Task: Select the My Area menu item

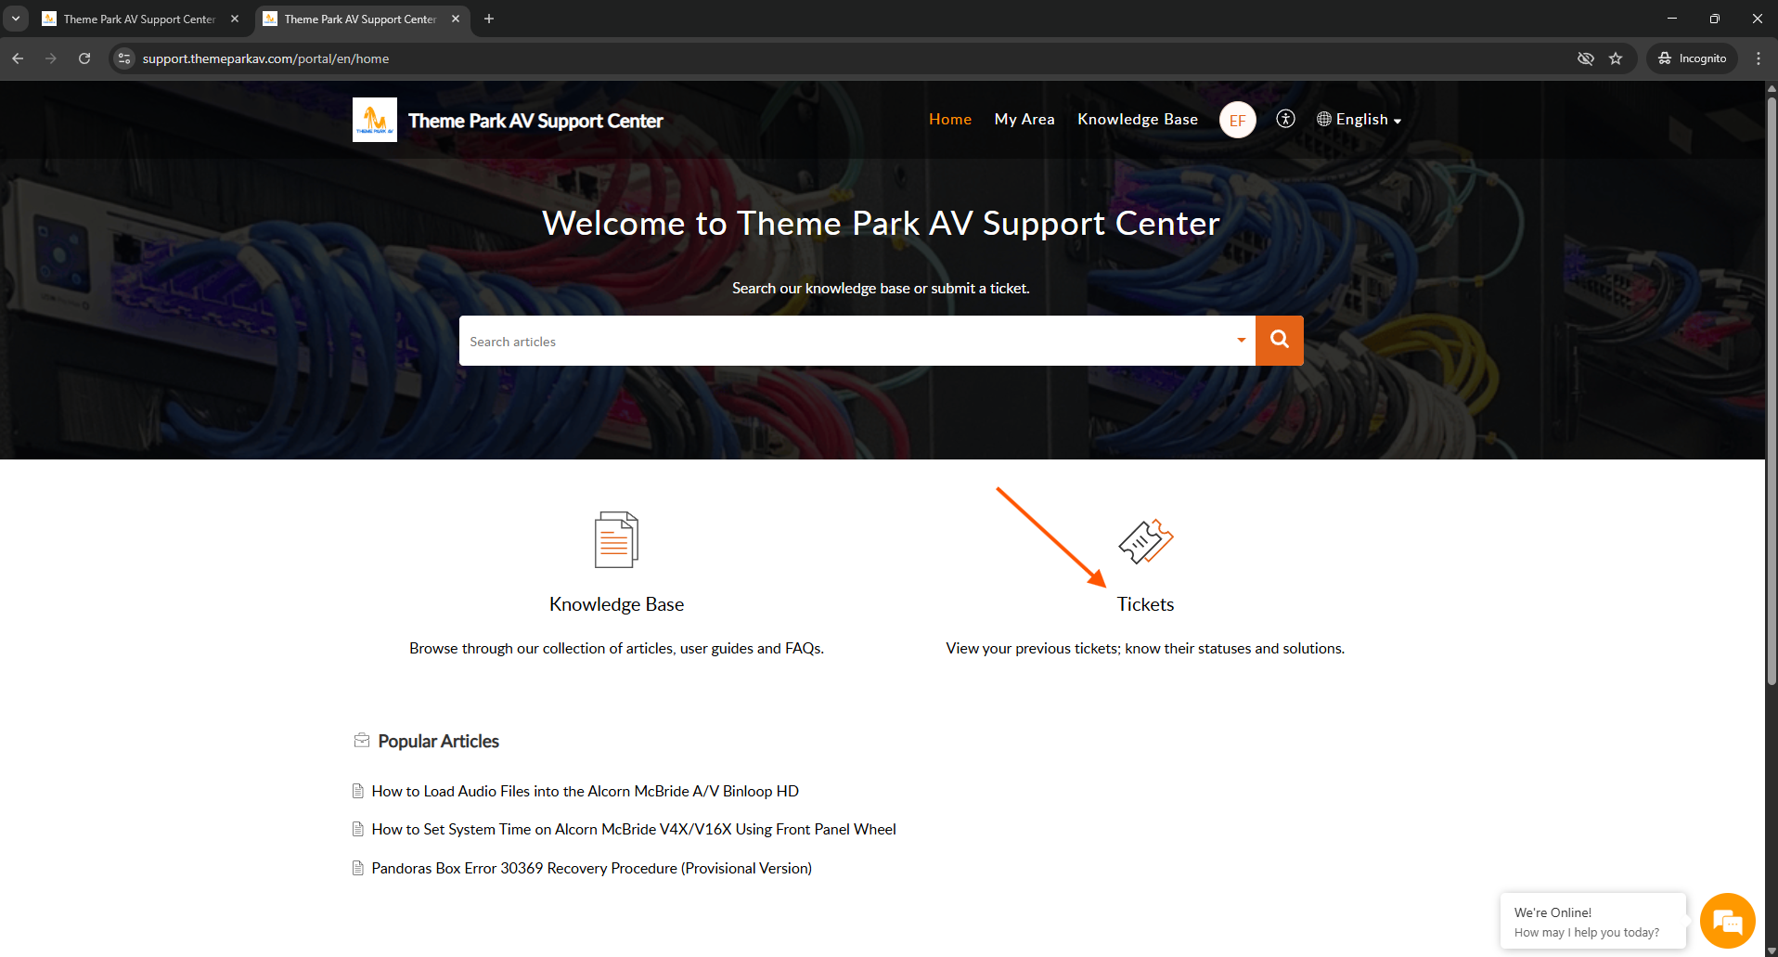Action: pyautogui.click(x=1024, y=120)
